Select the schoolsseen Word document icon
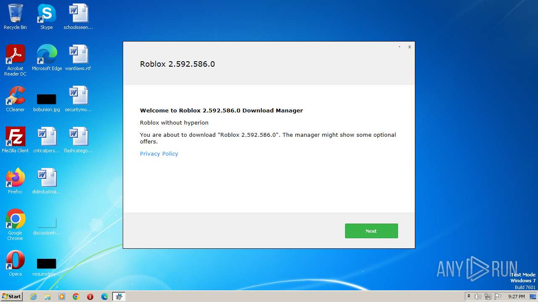 pyautogui.click(x=78, y=17)
